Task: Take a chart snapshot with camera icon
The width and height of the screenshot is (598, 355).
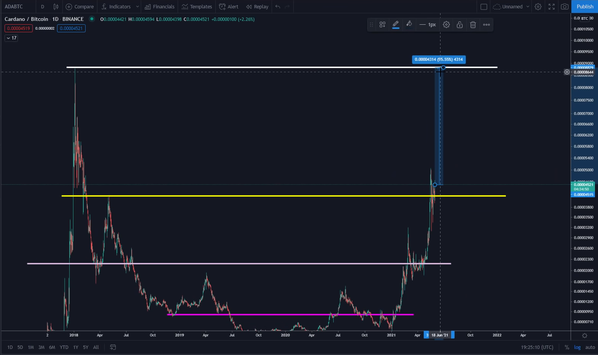Action: (565, 6)
